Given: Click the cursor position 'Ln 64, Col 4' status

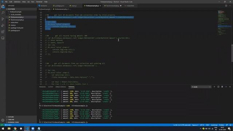Looking at the screenshot, I should [x=182, y=125].
